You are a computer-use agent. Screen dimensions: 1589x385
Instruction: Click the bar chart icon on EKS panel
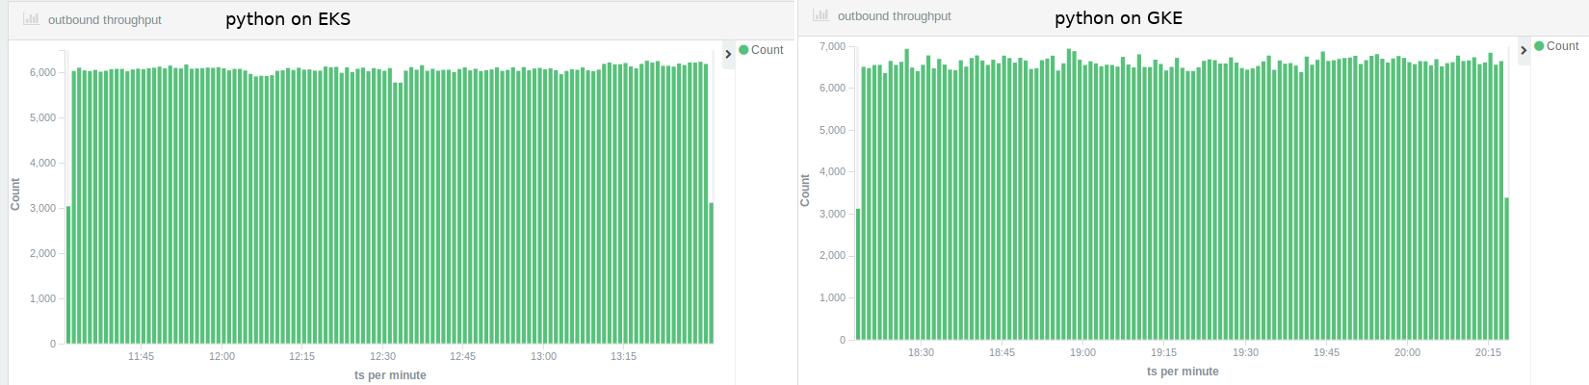[31, 18]
